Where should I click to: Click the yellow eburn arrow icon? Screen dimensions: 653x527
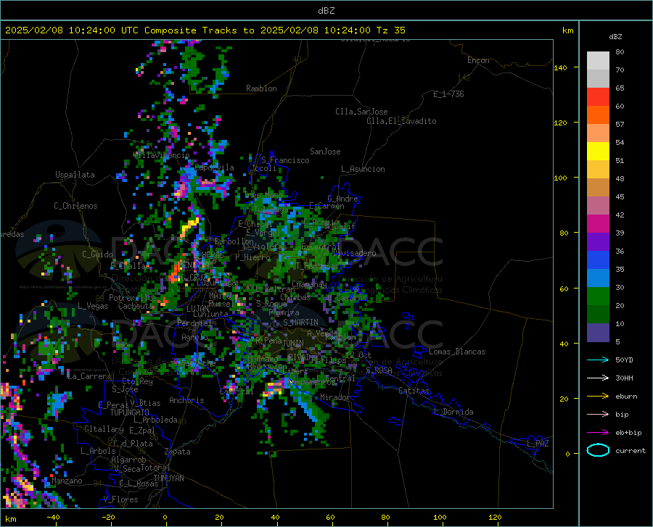(x=598, y=397)
